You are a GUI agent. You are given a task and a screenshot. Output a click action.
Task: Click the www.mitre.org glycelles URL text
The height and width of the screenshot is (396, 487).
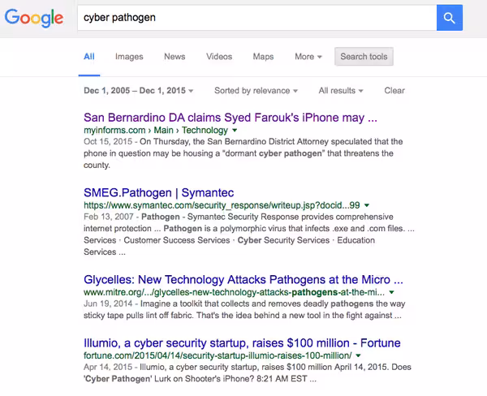click(x=235, y=292)
